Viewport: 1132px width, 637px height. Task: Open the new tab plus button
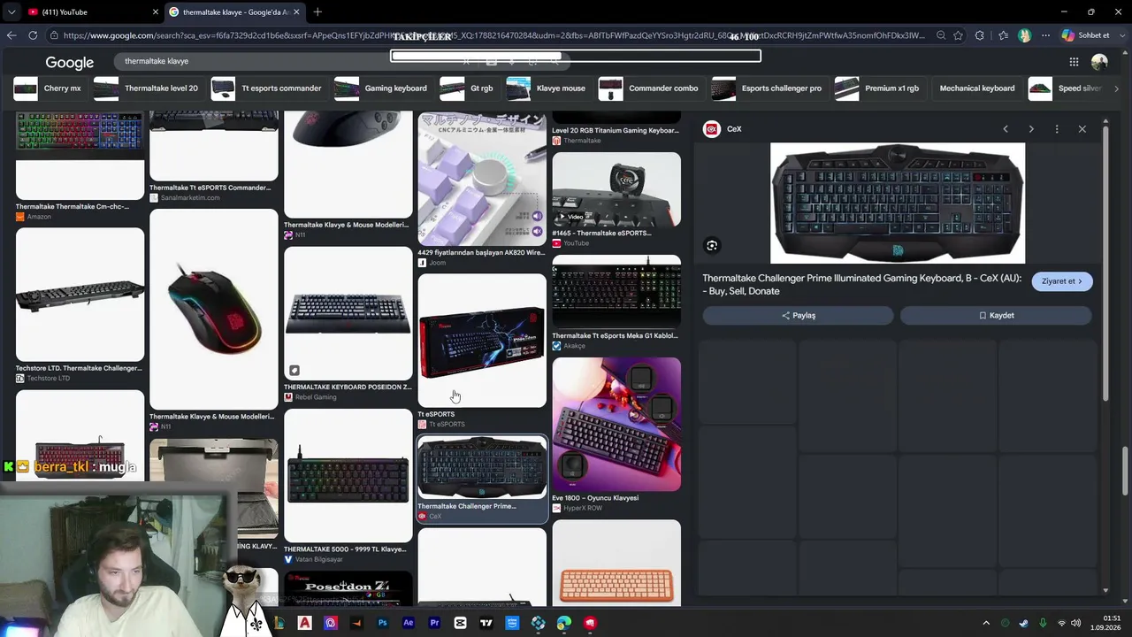pyautogui.click(x=317, y=12)
